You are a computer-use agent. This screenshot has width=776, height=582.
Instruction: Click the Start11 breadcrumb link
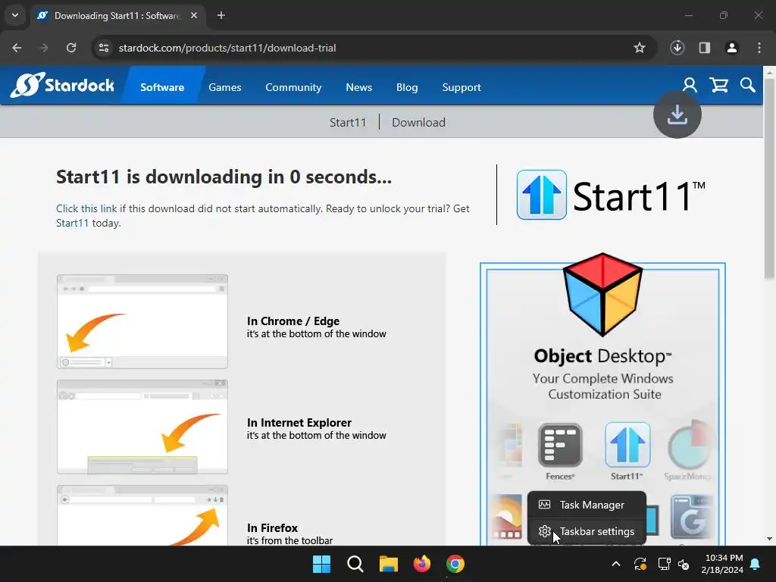tap(348, 122)
